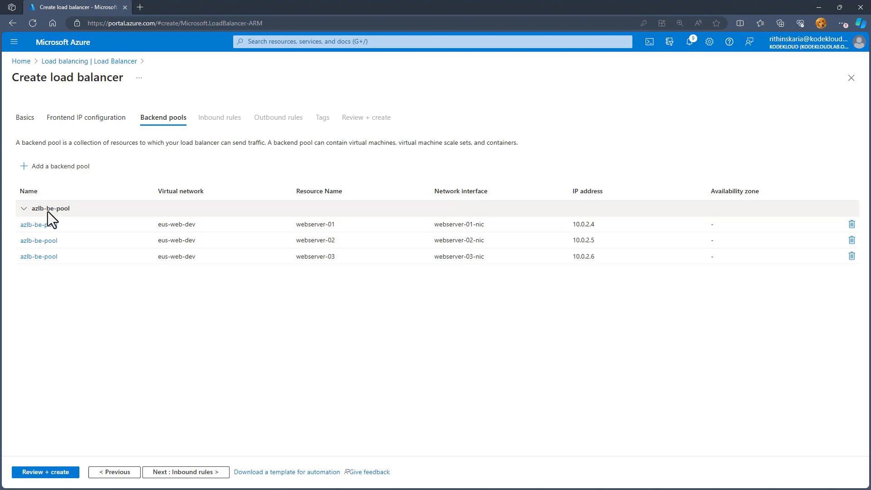Open ellipsis menu next to Create load balancer

tap(139, 78)
